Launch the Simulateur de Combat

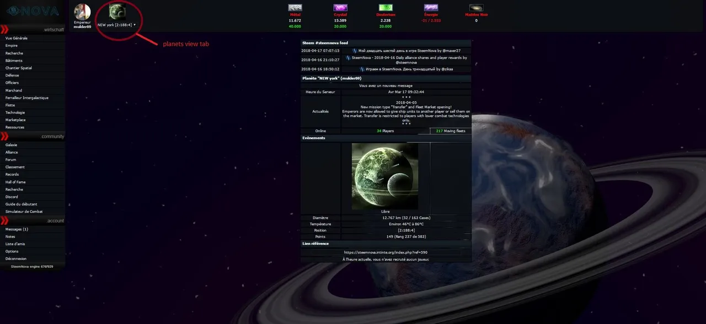coord(24,212)
